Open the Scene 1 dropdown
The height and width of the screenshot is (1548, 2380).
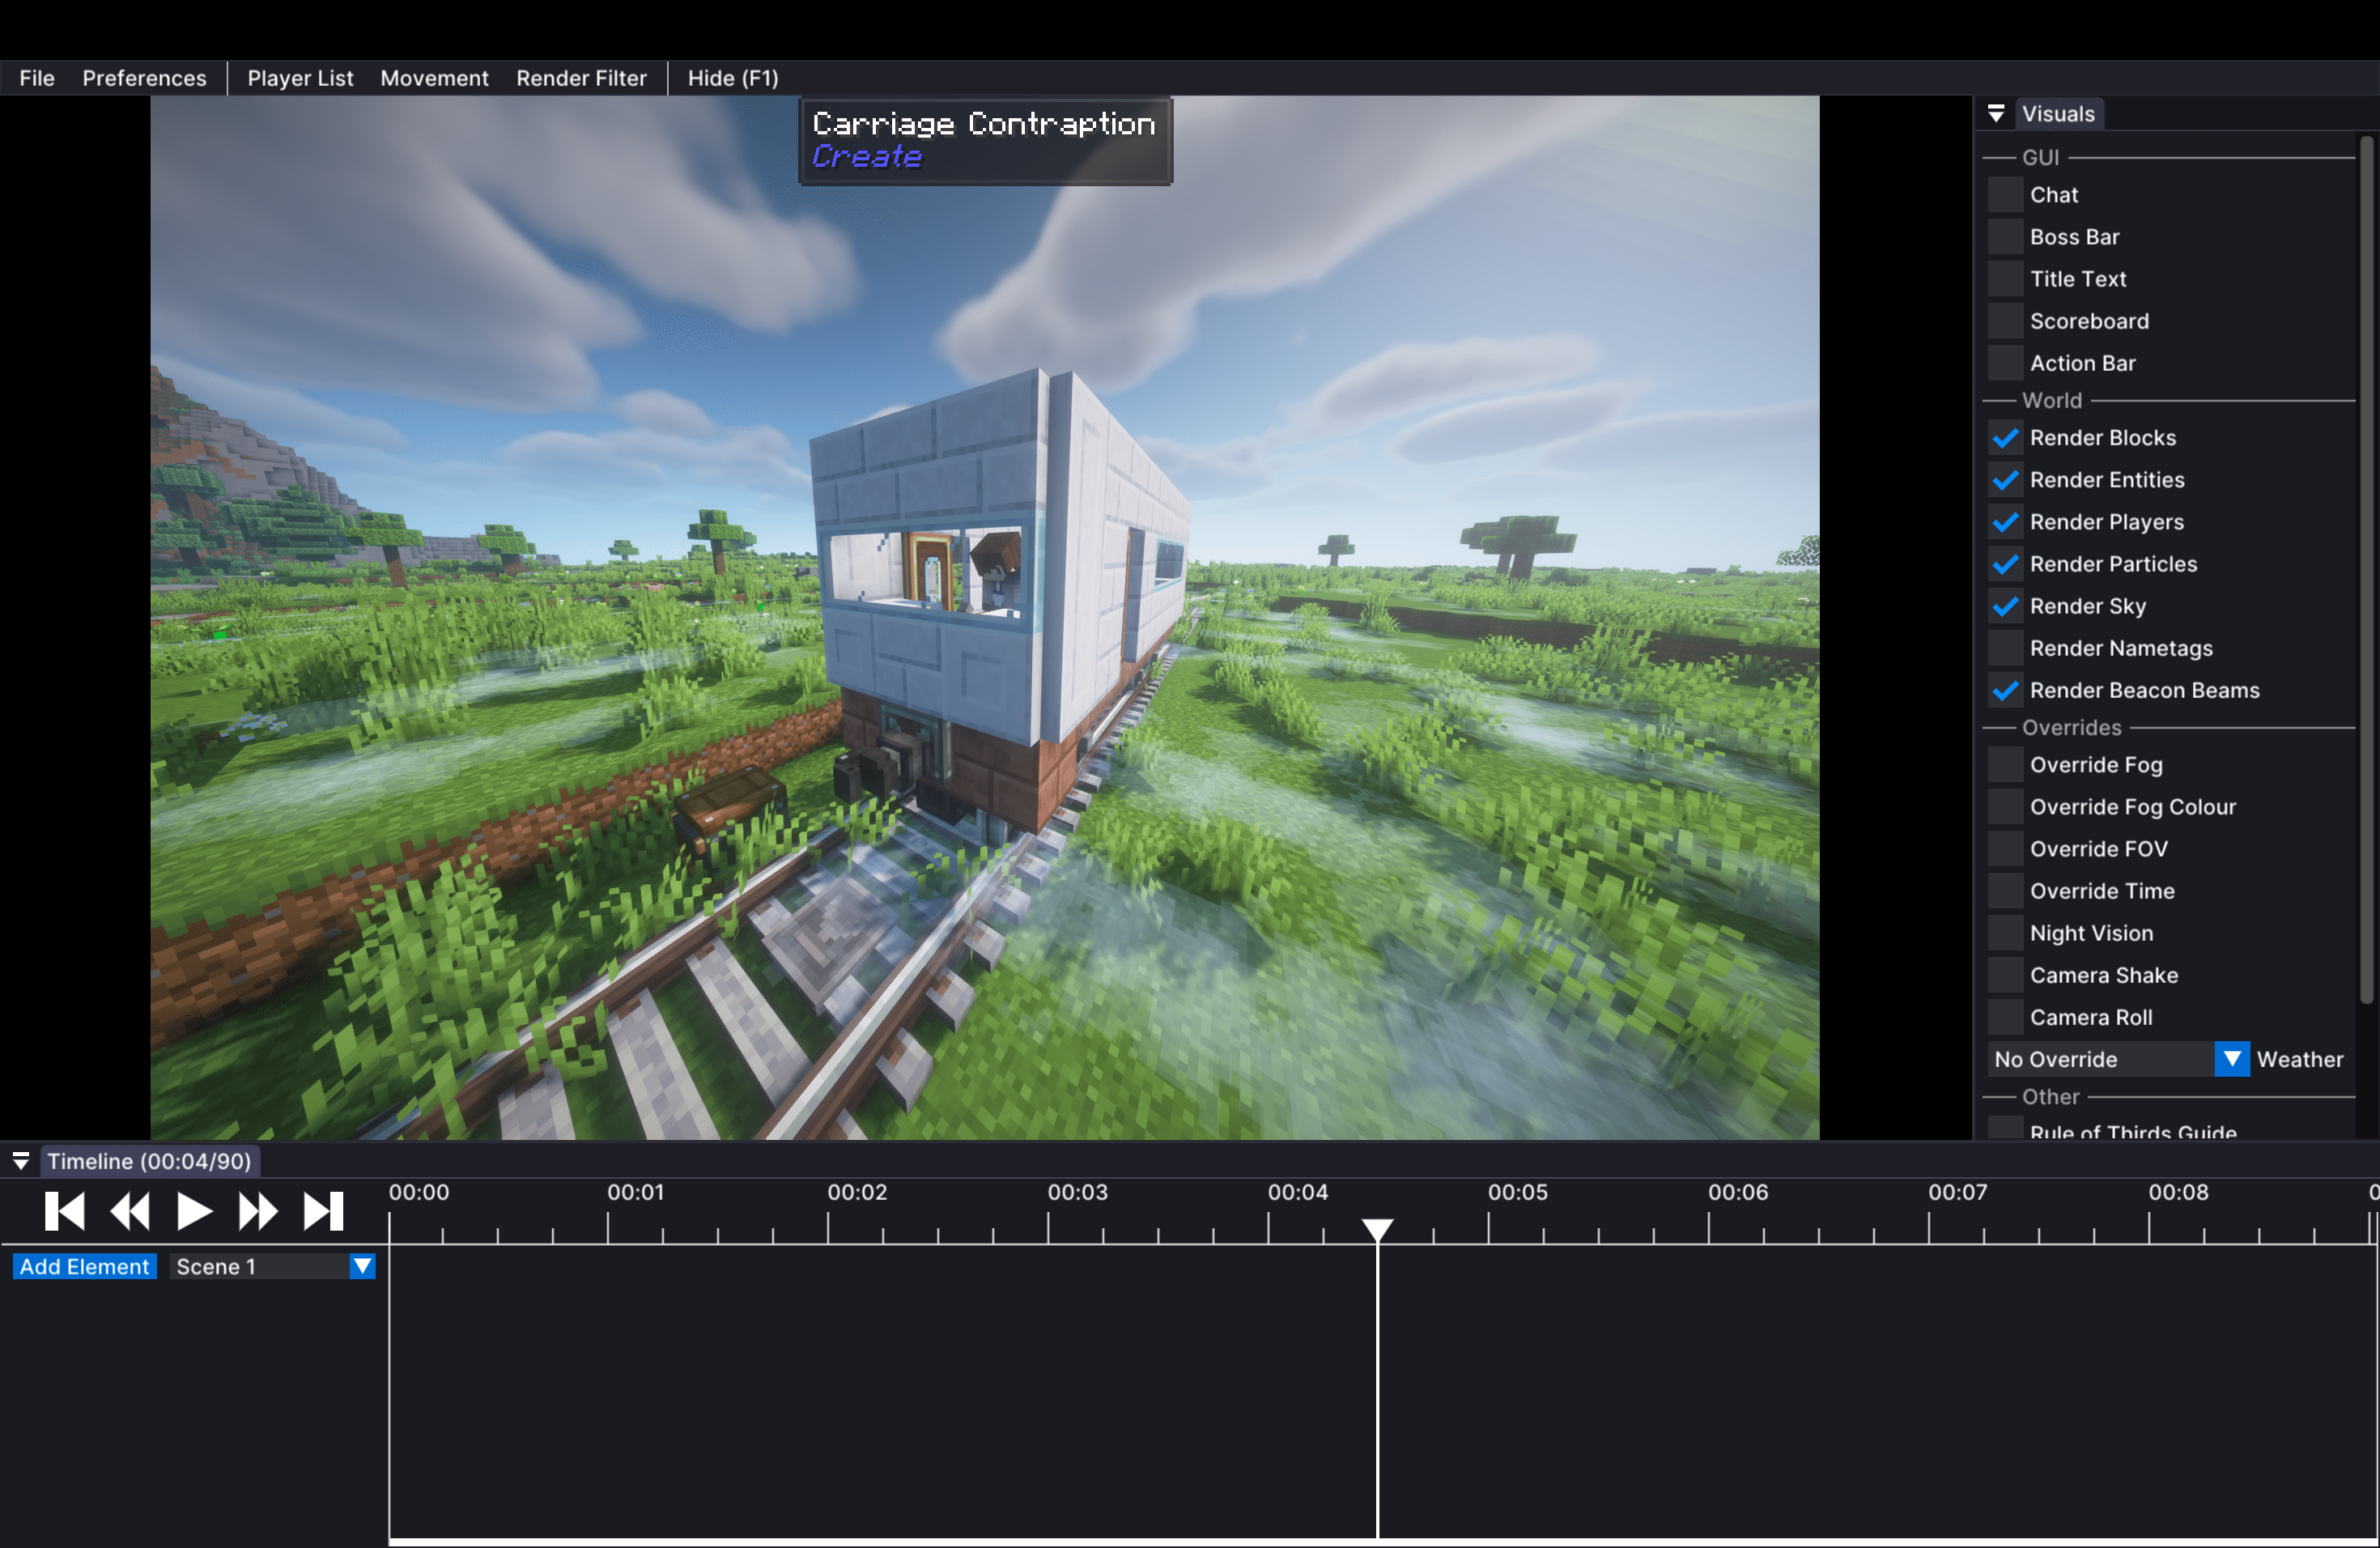[x=272, y=1266]
